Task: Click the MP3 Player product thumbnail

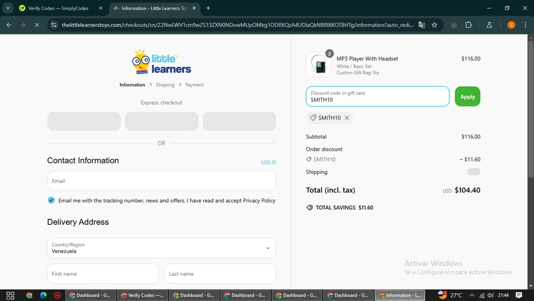Action: (319, 65)
